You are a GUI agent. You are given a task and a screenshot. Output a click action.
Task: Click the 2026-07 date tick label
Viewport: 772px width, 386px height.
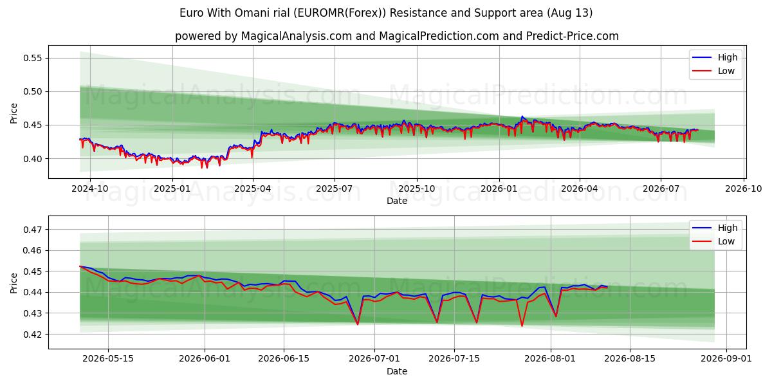[661, 188]
